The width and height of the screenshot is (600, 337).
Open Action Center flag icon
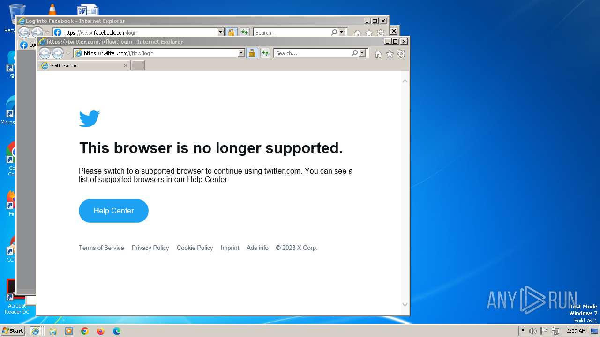(x=544, y=331)
